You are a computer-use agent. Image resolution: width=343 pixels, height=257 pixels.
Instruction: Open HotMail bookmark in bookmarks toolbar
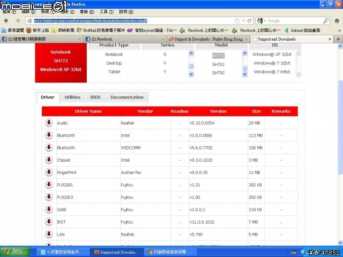tap(101, 31)
